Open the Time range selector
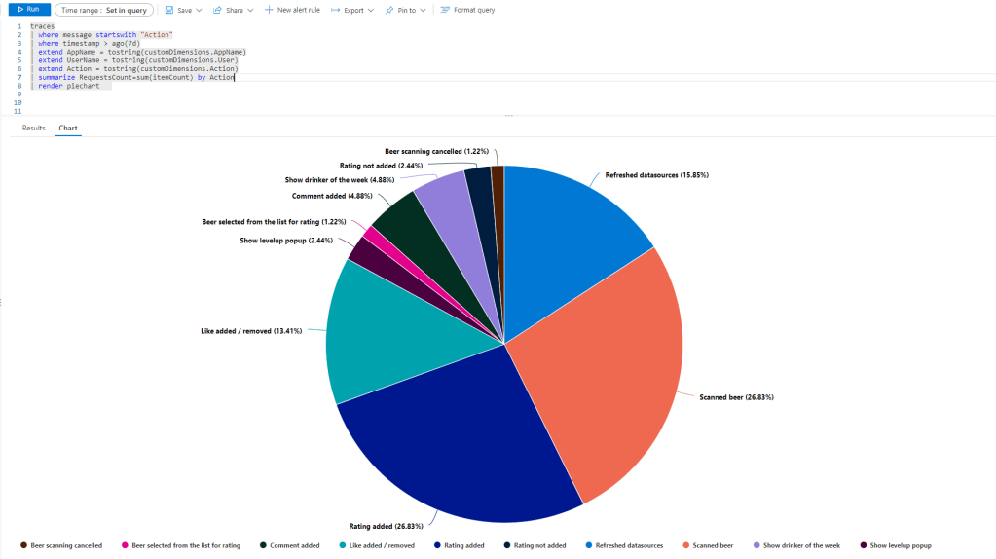Image resolution: width=996 pixels, height=559 pixels. tap(104, 10)
